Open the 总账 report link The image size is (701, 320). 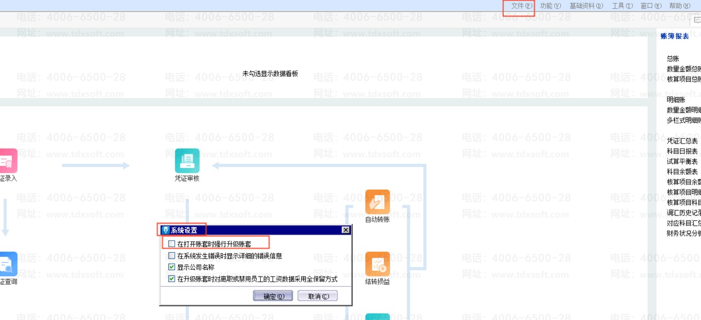[673, 59]
